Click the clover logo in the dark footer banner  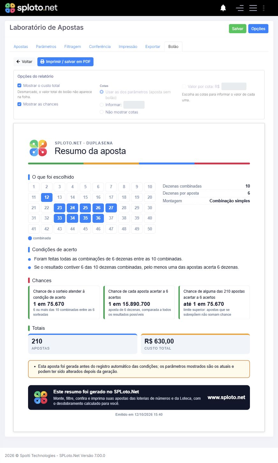pos(41,397)
